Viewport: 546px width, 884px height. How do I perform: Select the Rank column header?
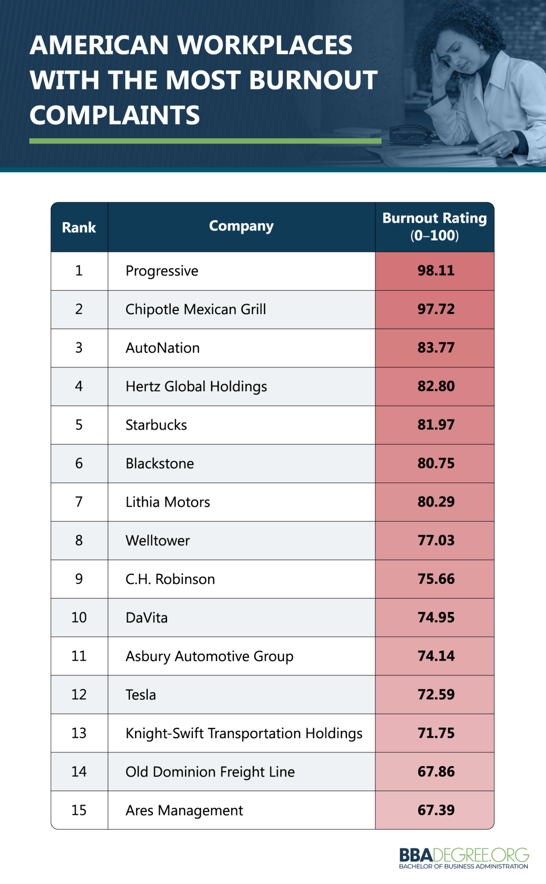[x=79, y=227]
